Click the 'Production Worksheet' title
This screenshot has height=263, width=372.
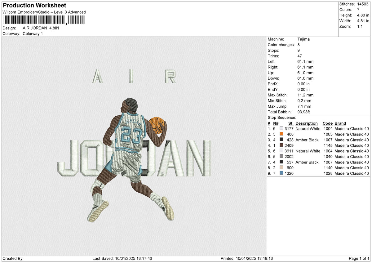click(34, 6)
